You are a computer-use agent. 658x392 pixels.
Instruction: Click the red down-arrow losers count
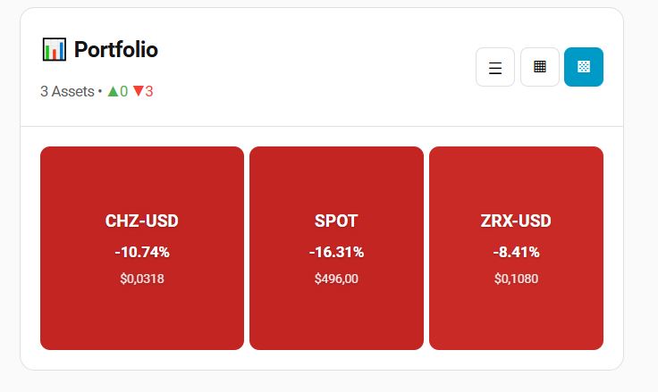coord(143,91)
